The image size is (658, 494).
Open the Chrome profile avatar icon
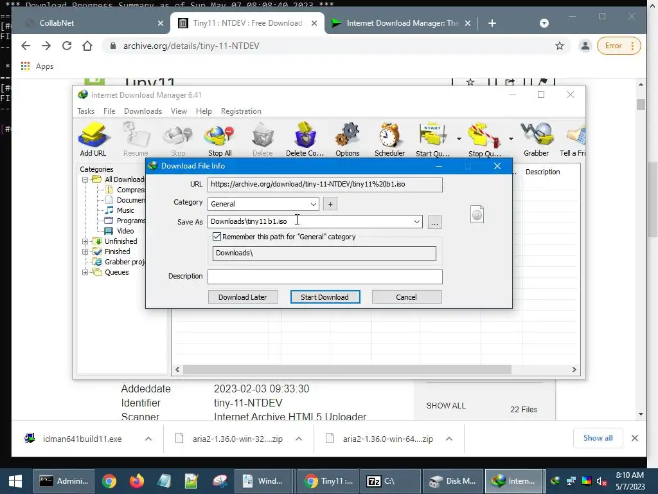pos(585,46)
